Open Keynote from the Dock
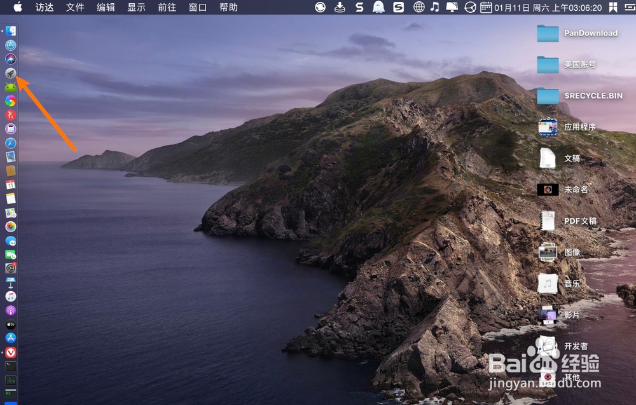Image resolution: width=636 pixels, height=405 pixels. [11, 282]
